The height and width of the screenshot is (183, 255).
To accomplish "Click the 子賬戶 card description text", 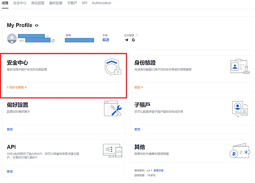I will [x=159, y=112].
